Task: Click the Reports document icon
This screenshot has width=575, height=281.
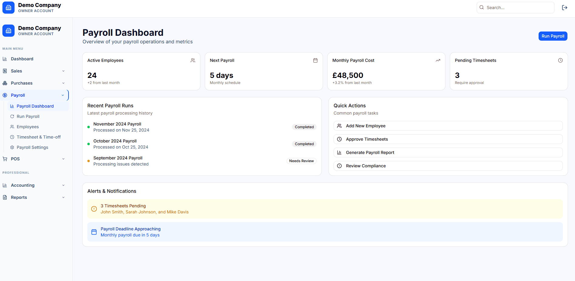Action: (x=5, y=197)
